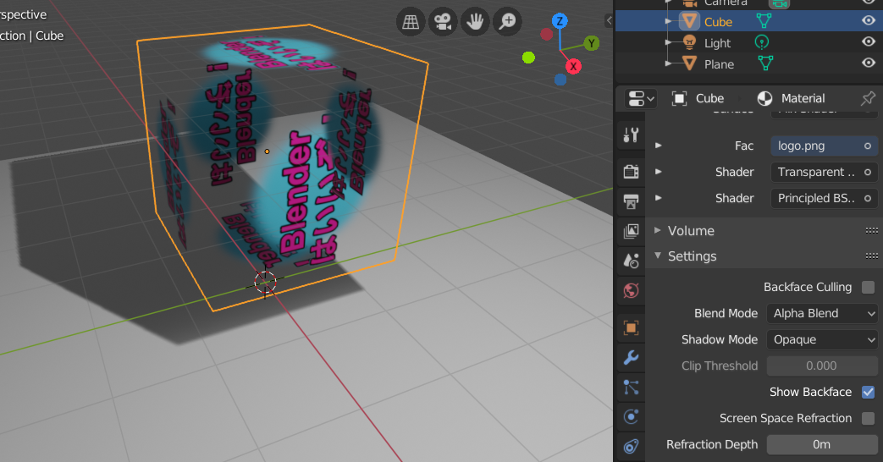Screen dimensions: 883x462
Task: Open the Object Constraints tab icon
Action: pos(631,447)
